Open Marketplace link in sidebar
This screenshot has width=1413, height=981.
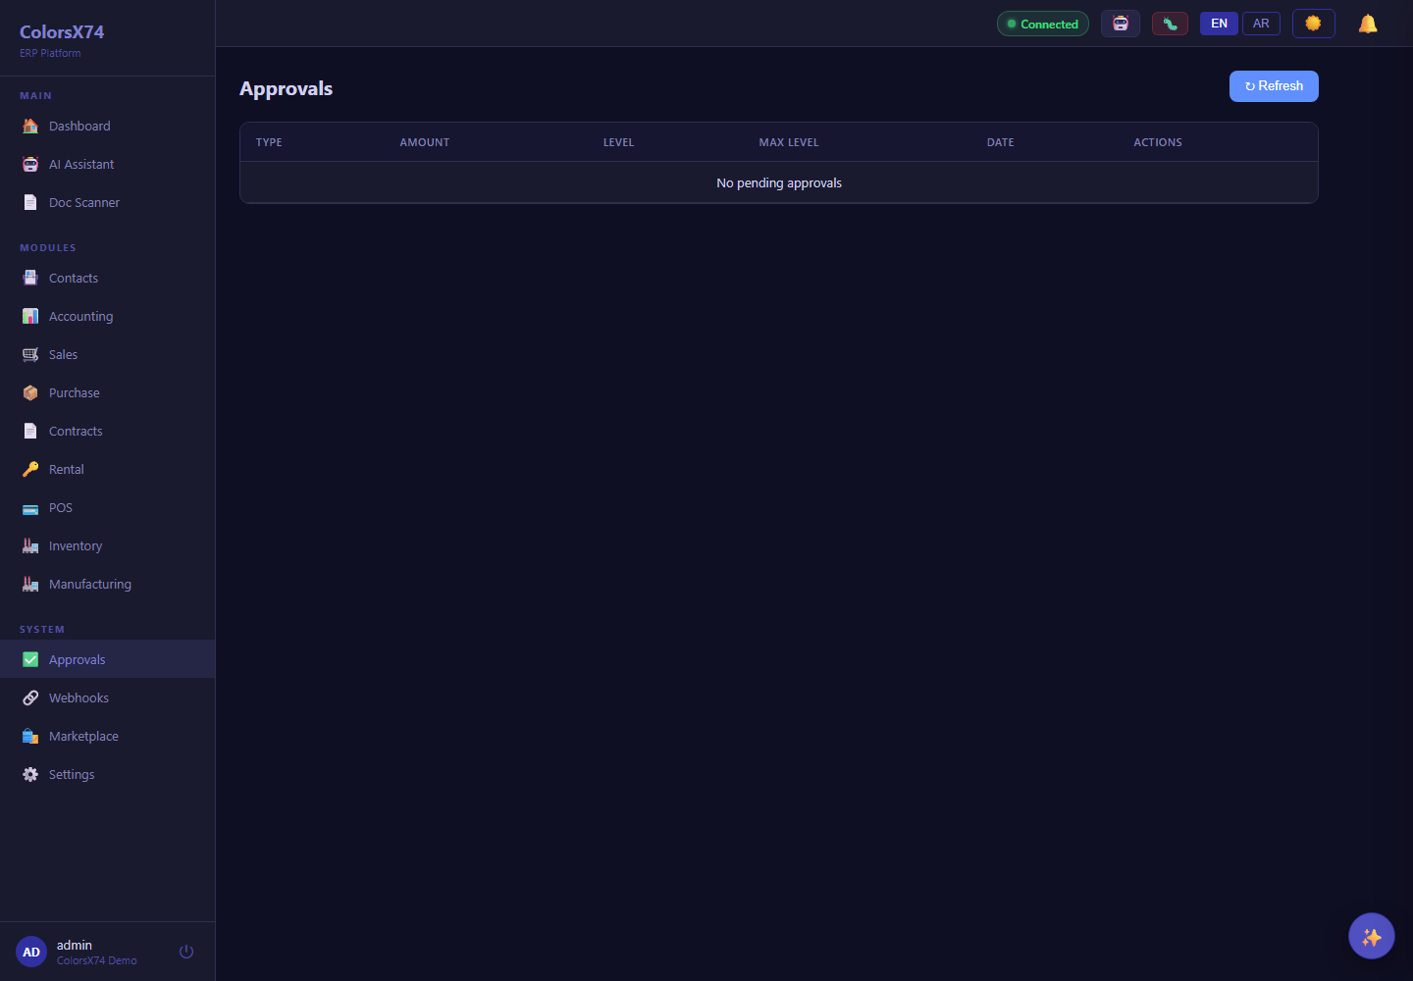[83, 736]
